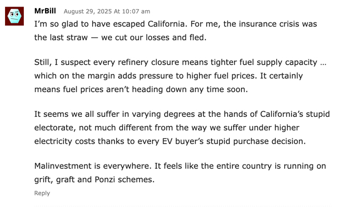The width and height of the screenshot is (354, 211).
Task: Click MrBill's commenter avatar icon
Action: pyautogui.click(x=15, y=16)
